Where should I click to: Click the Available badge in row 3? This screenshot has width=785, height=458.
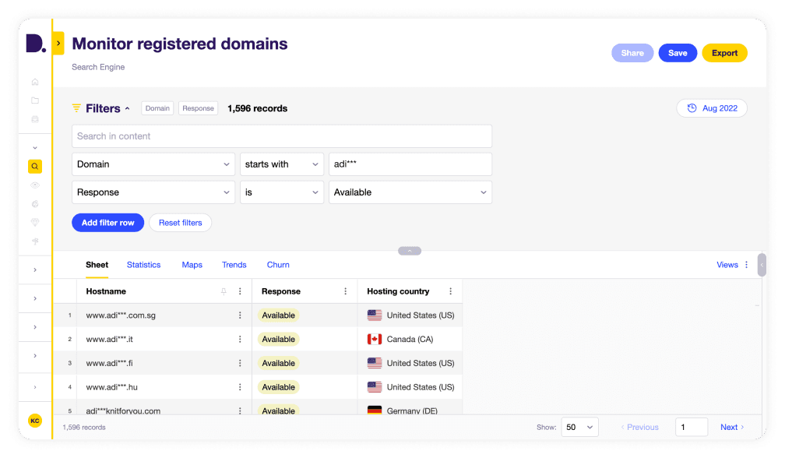(278, 364)
